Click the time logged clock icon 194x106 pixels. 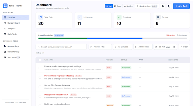(178, 35)
